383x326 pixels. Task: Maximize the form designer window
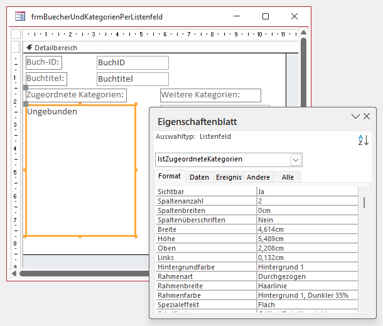[266, 17]
